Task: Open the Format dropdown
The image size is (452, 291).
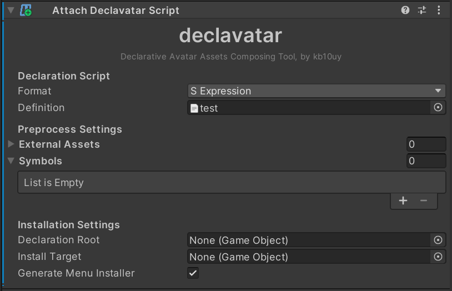Action: pyautogui.click(x=316, y=91)
